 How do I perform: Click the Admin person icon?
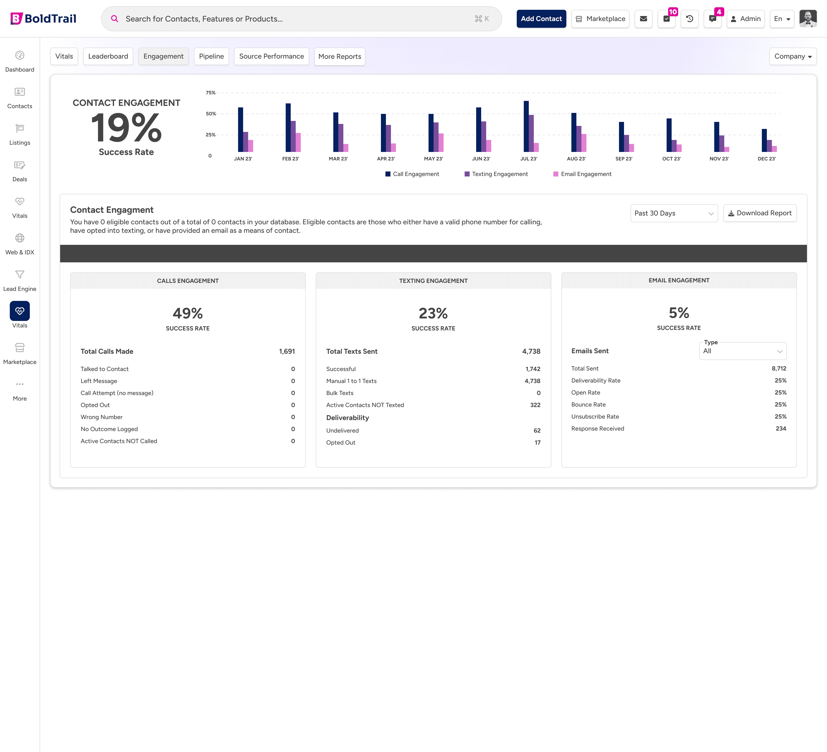pos(734,19)
